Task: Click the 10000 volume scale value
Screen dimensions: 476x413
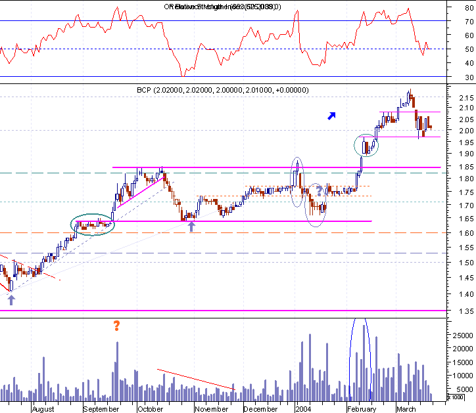Action: point(463,376)
